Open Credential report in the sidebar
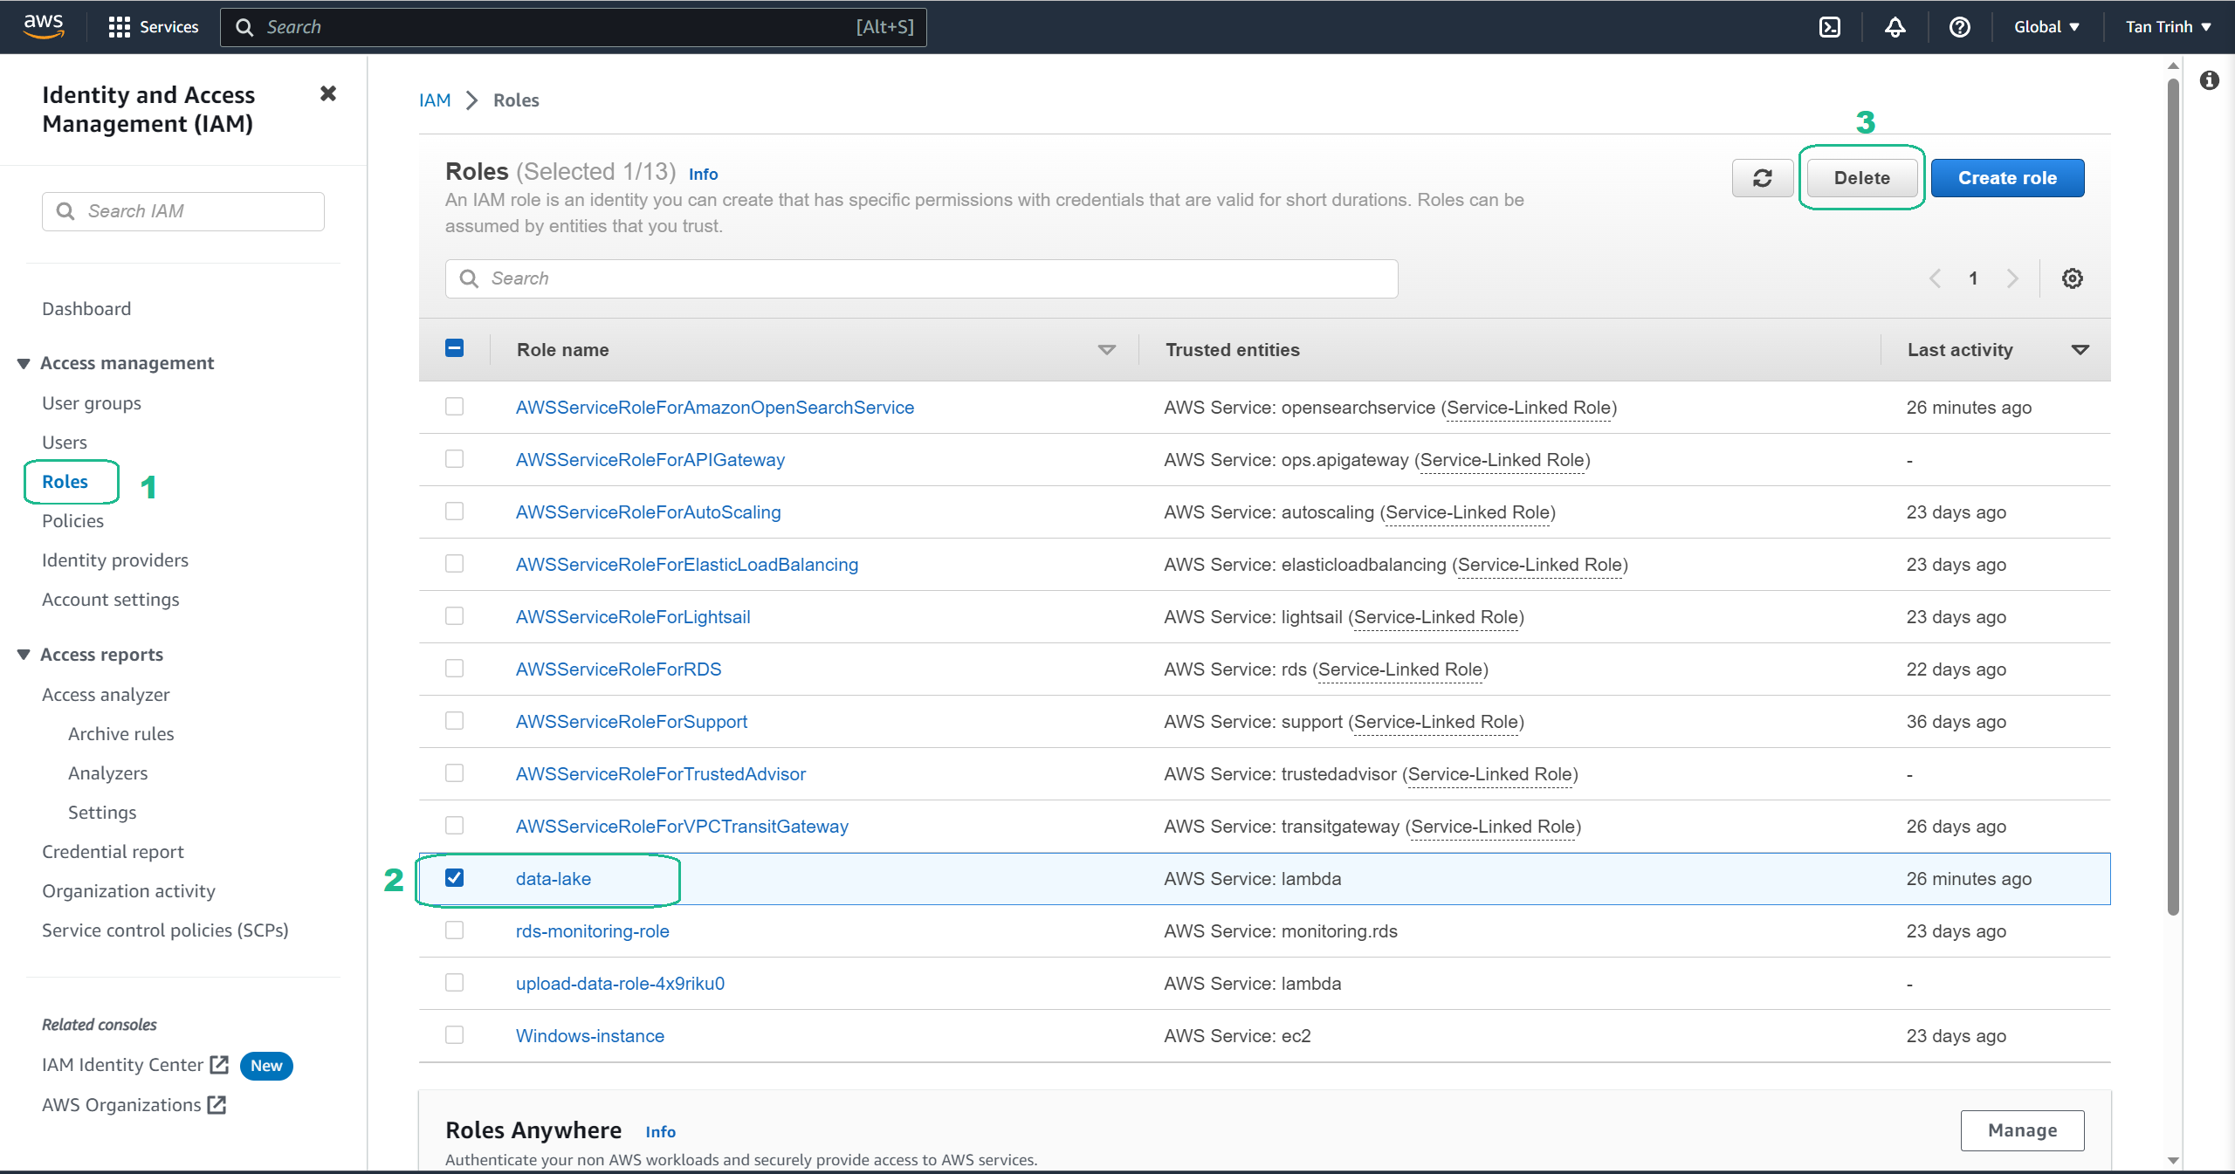This screenshot has height=1174, width=2235. coord(113,852)
